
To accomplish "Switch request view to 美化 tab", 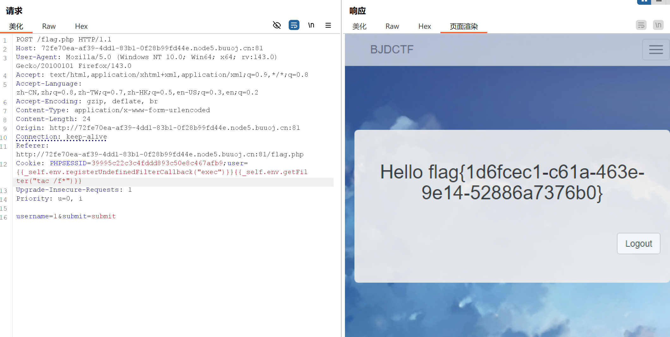I will pos(16,26).
